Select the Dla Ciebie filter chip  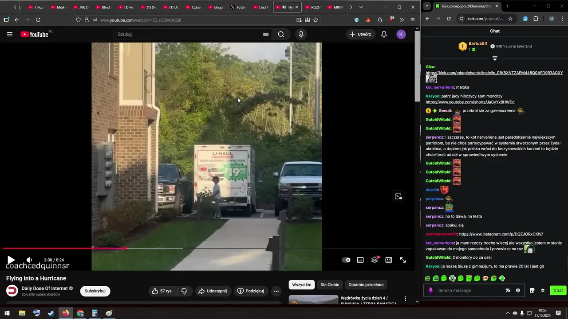[330, 285]
